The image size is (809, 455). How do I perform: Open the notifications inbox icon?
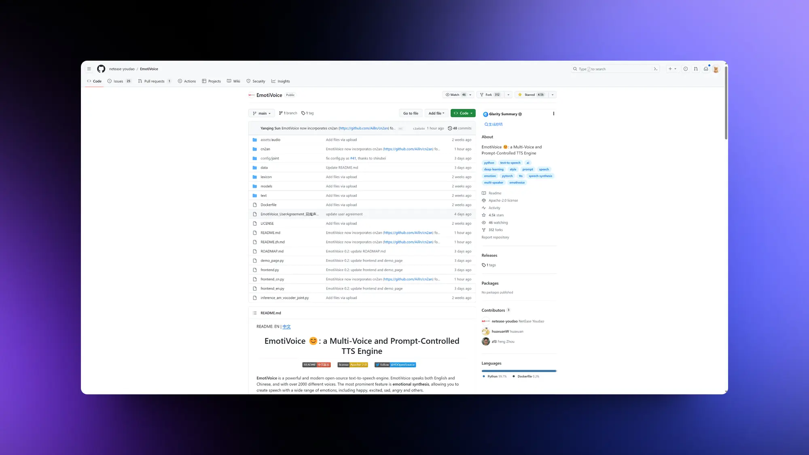pos(706,69)
